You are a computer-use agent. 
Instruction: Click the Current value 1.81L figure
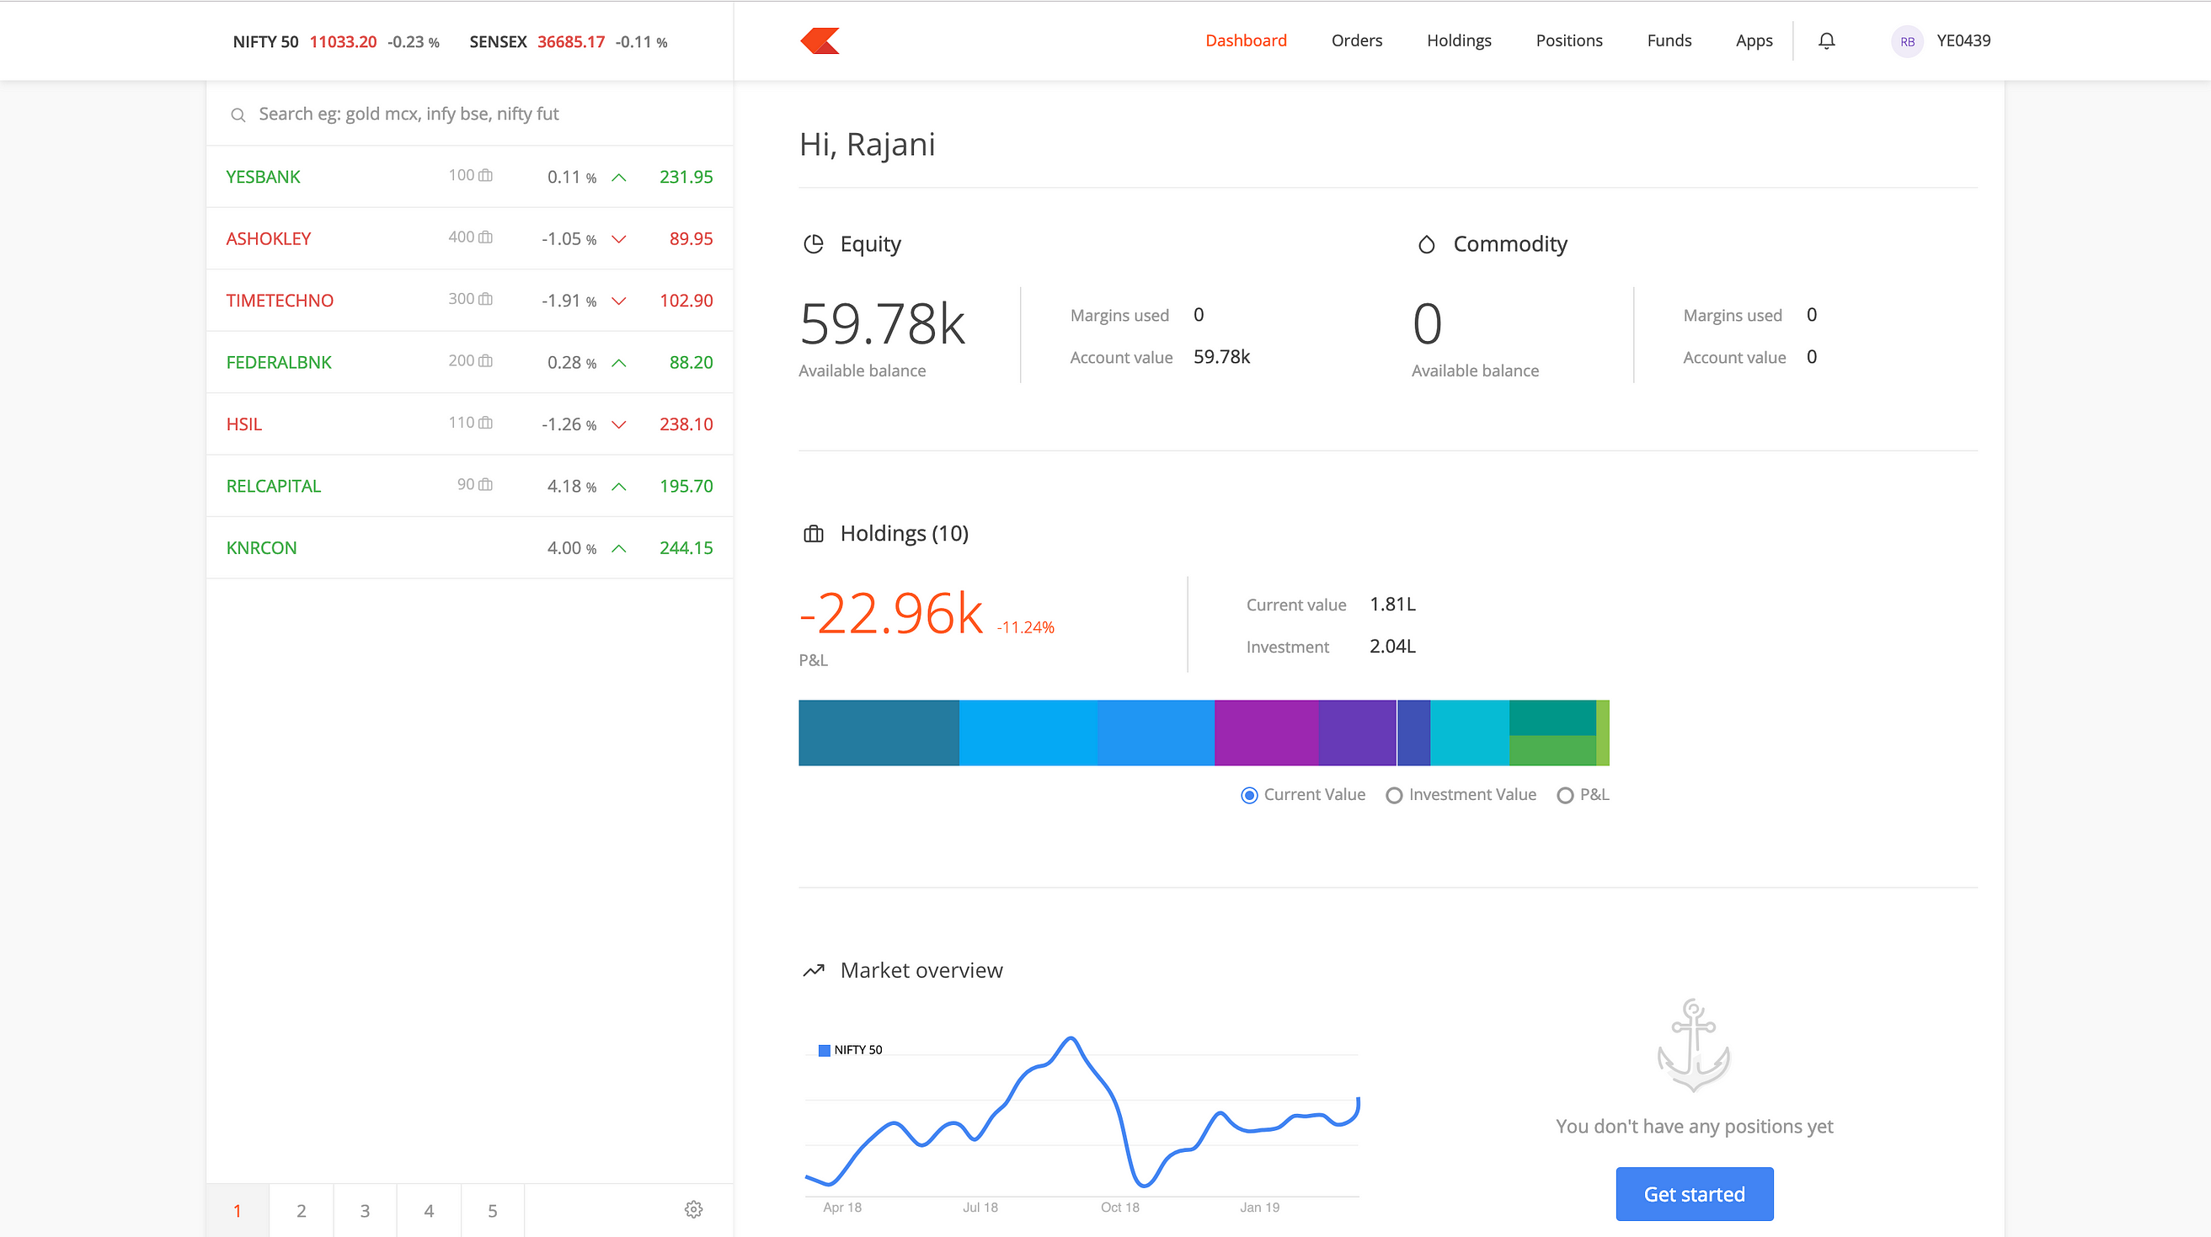[x=1392, y=605]
